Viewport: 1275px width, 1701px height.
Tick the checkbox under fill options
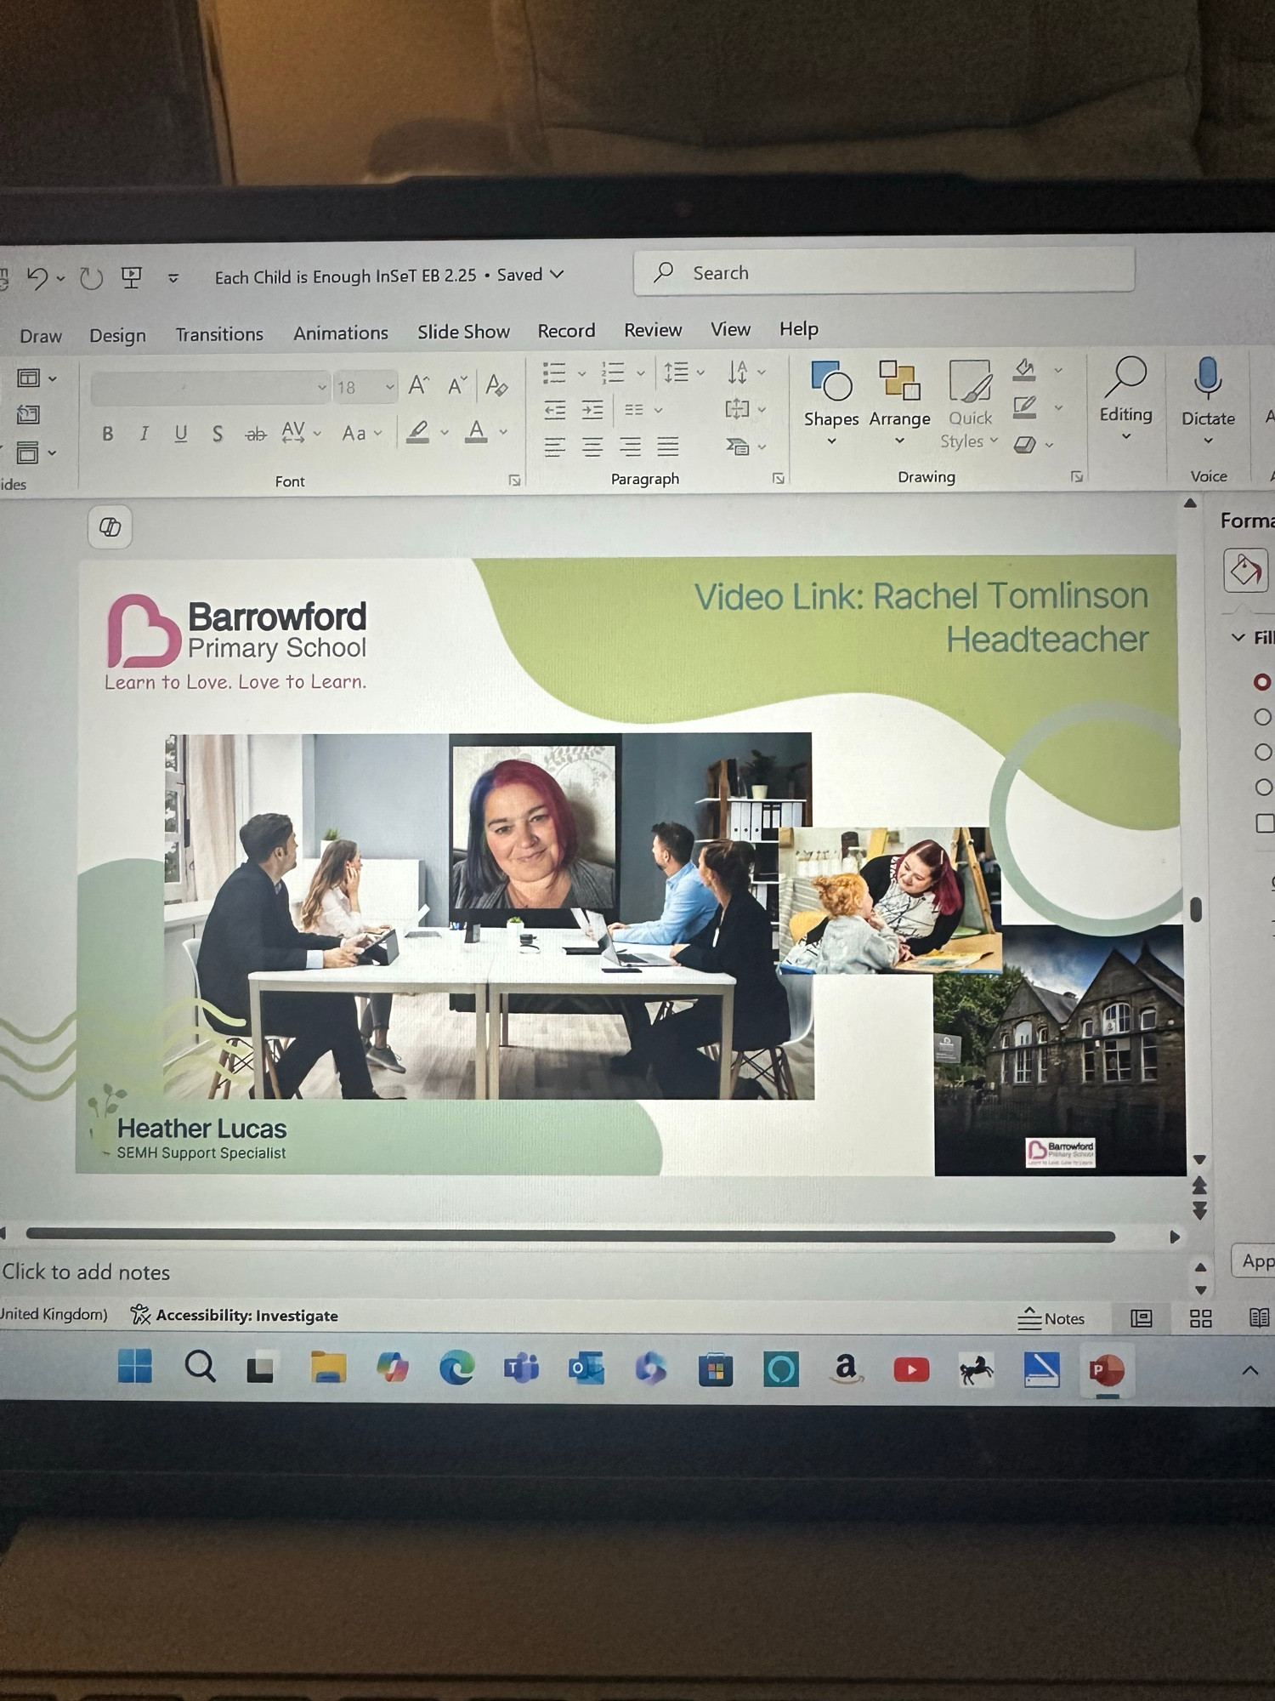[x=1265, y=822]
